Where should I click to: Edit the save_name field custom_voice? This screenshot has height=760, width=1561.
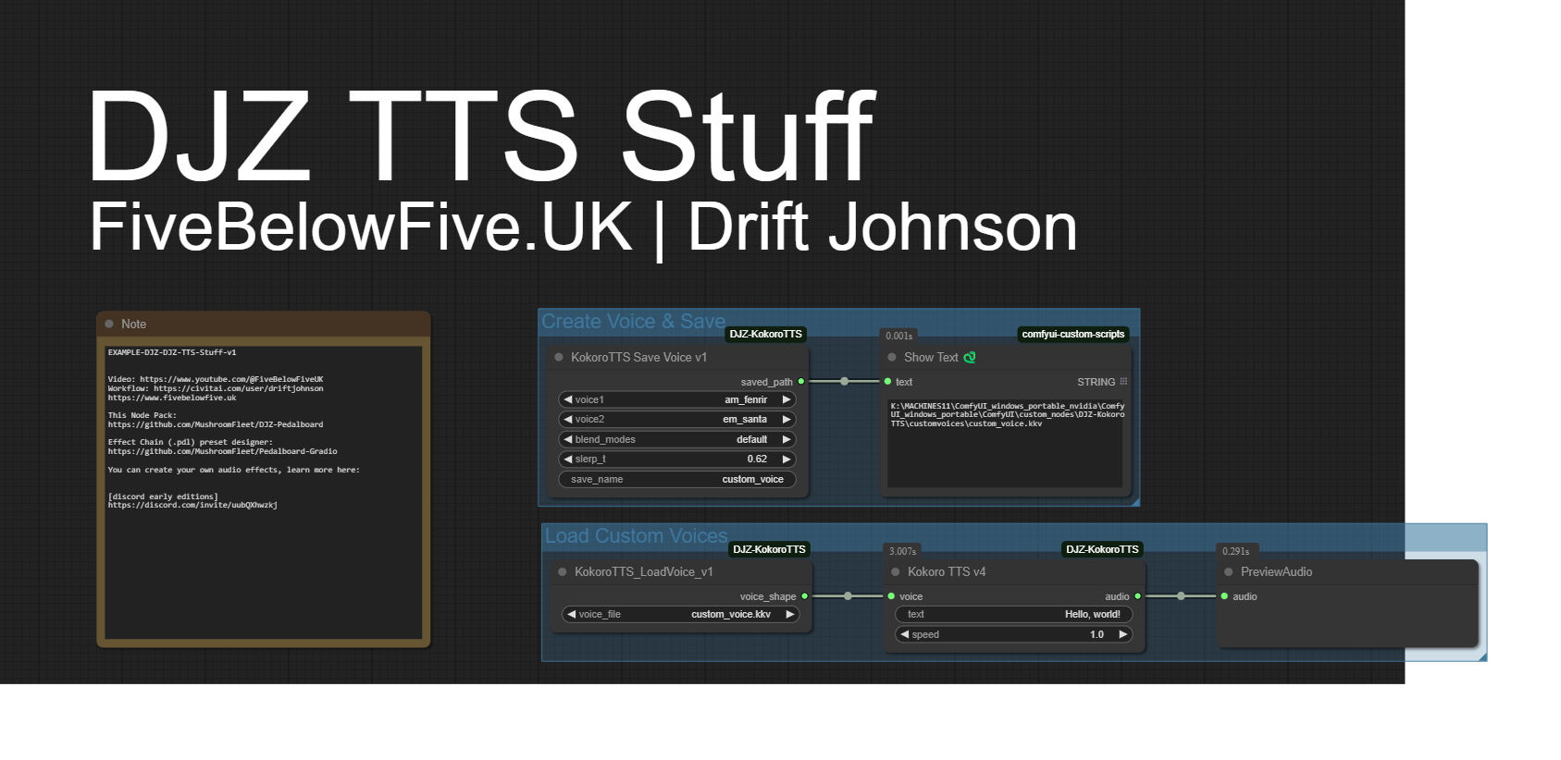[x=677, y=479]
